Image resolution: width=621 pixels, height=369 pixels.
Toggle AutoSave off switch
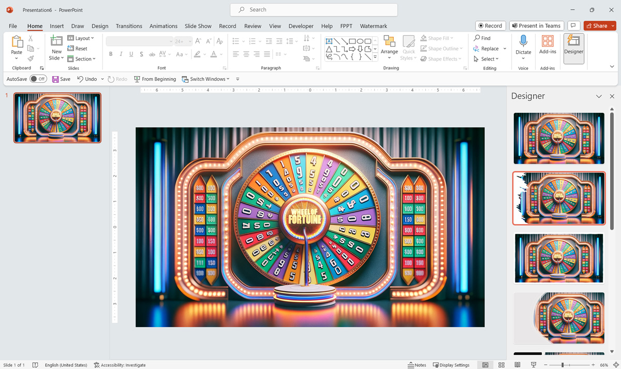pos(38,79)
